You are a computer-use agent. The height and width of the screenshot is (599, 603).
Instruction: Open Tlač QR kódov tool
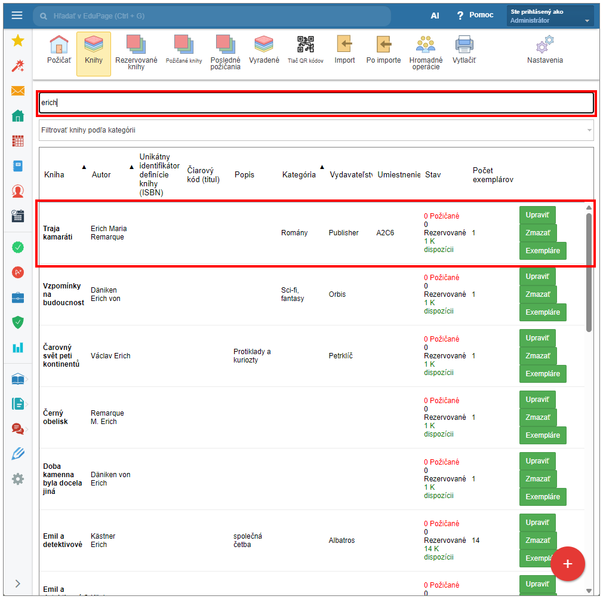coord(305,50)
